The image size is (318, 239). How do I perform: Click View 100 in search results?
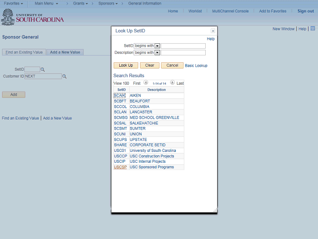tap(121, 83)
